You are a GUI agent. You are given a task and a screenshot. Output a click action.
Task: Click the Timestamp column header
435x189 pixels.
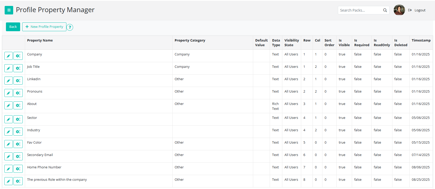click(x=421, y=40)
